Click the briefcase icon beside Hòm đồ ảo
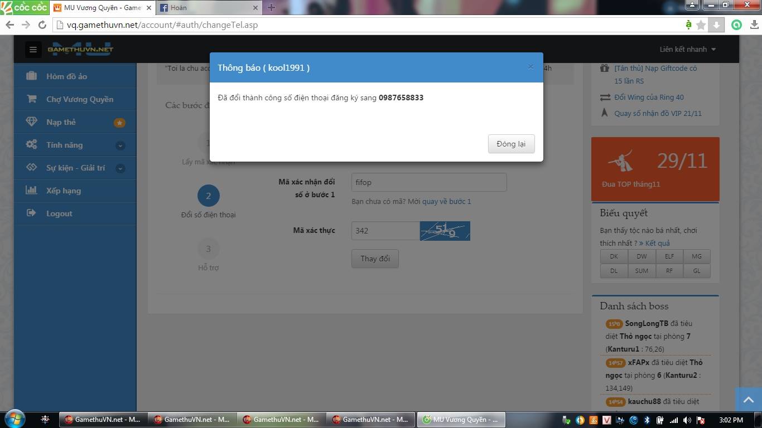The width and height of the screenshot is (762, 428). (x=31, y=76)
